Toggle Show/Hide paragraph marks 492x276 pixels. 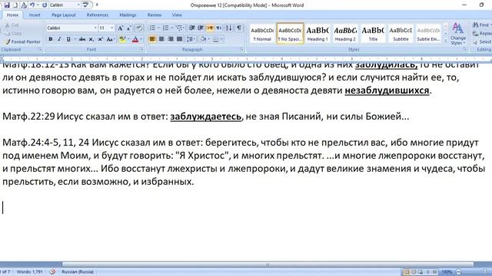[x=239, y=28]
